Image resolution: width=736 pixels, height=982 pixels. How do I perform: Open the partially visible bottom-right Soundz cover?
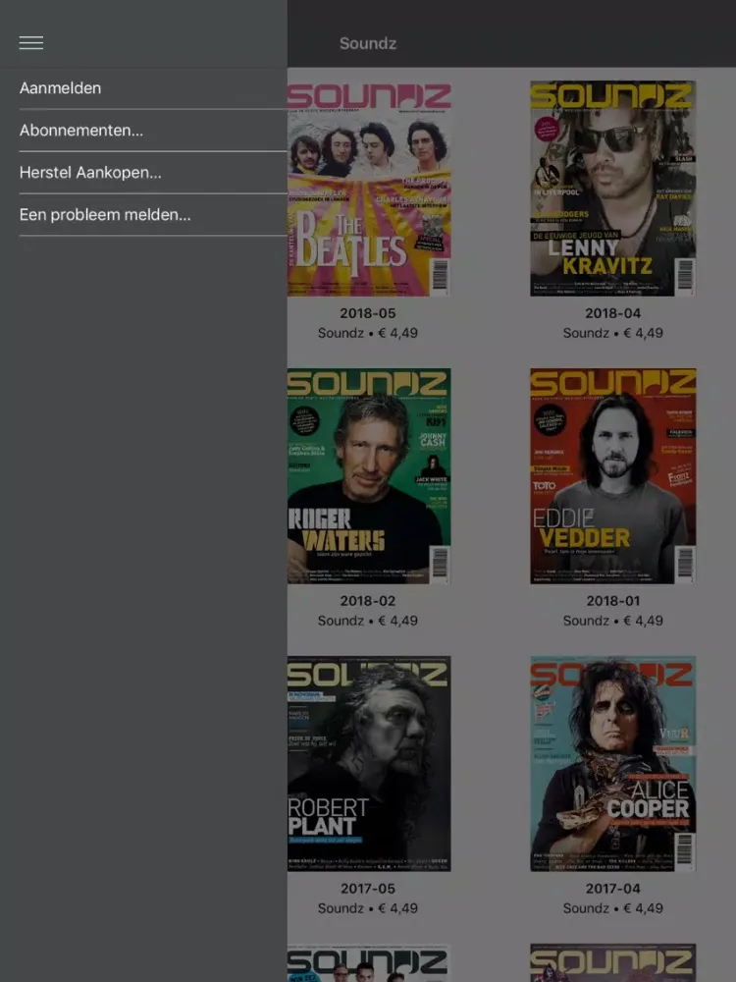(612, 962)
